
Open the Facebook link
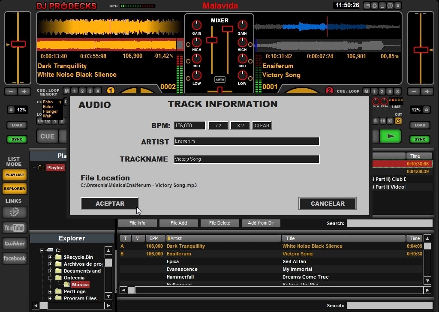tap(15, 258)
